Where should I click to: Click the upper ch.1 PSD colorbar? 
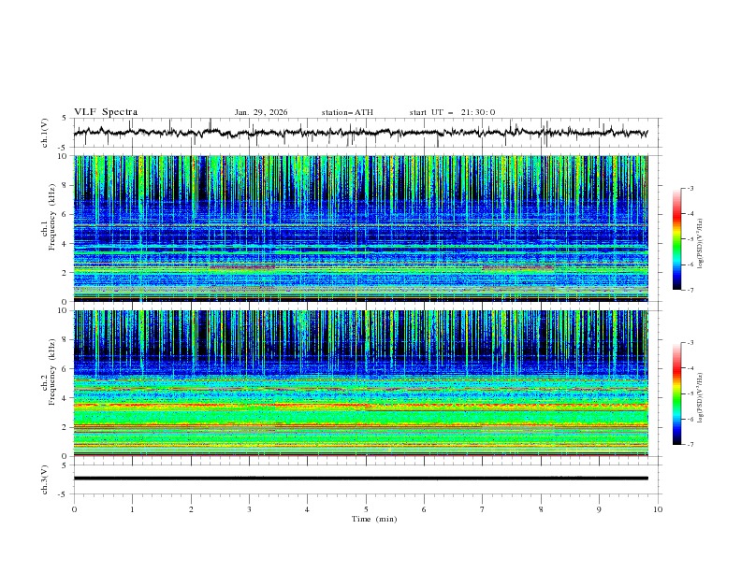click(x=677, y=238)
